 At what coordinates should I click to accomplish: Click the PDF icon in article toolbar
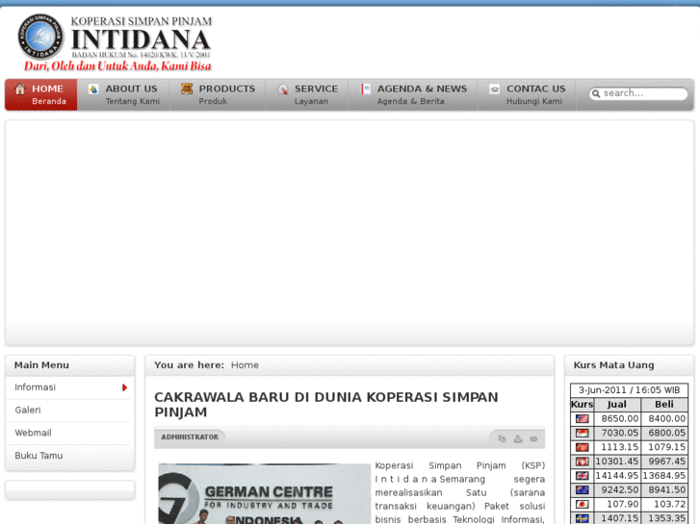click(503, 438)
